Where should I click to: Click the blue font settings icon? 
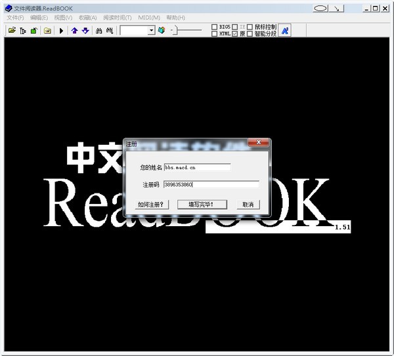(285, 31)
